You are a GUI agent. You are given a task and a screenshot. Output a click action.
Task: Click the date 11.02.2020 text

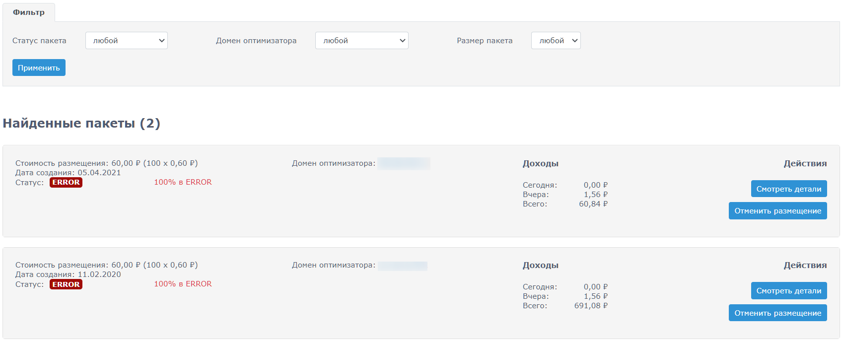tap(99, 274)
